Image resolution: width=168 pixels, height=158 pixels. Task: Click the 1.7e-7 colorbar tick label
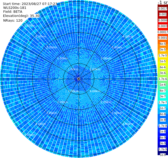point(163,102)
